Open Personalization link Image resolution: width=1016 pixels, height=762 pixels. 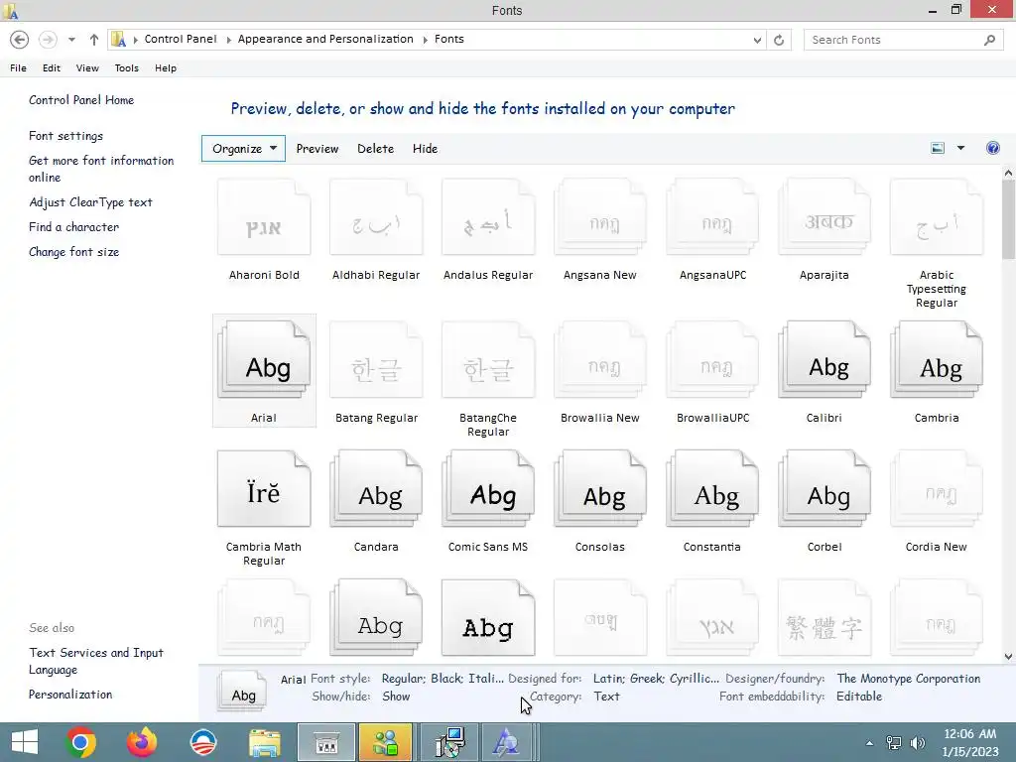[70, 694]
